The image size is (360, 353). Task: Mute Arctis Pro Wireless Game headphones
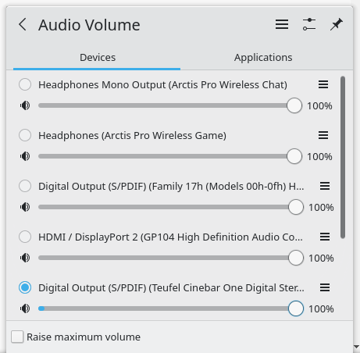25,156
